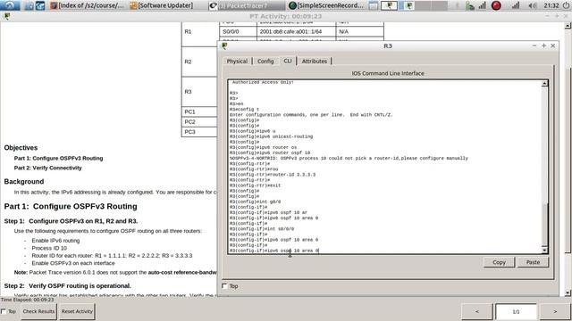Click the PC1 table cell
The height and width of the screenshot is (321, 572).
[x=199, y=111]
